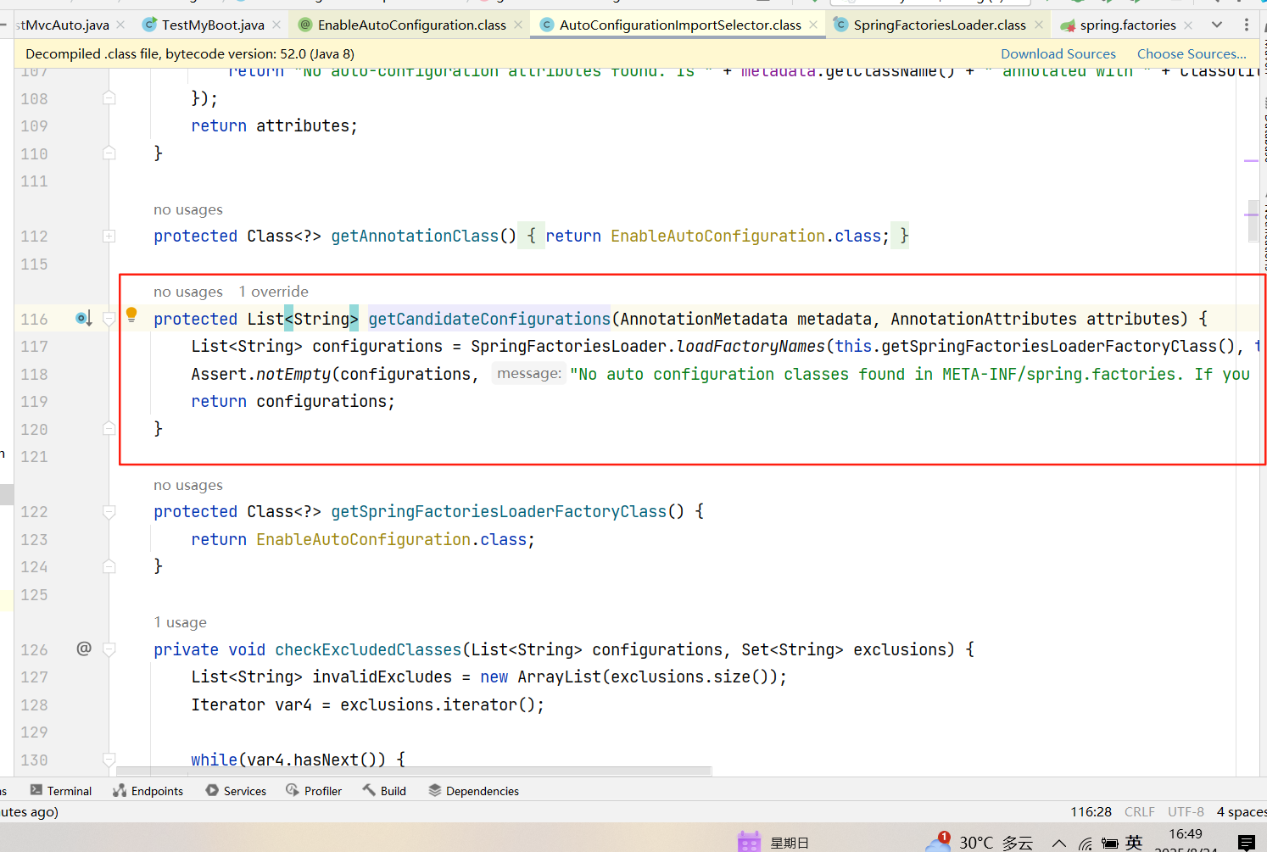Open network status tray icon

(1086, 843)
